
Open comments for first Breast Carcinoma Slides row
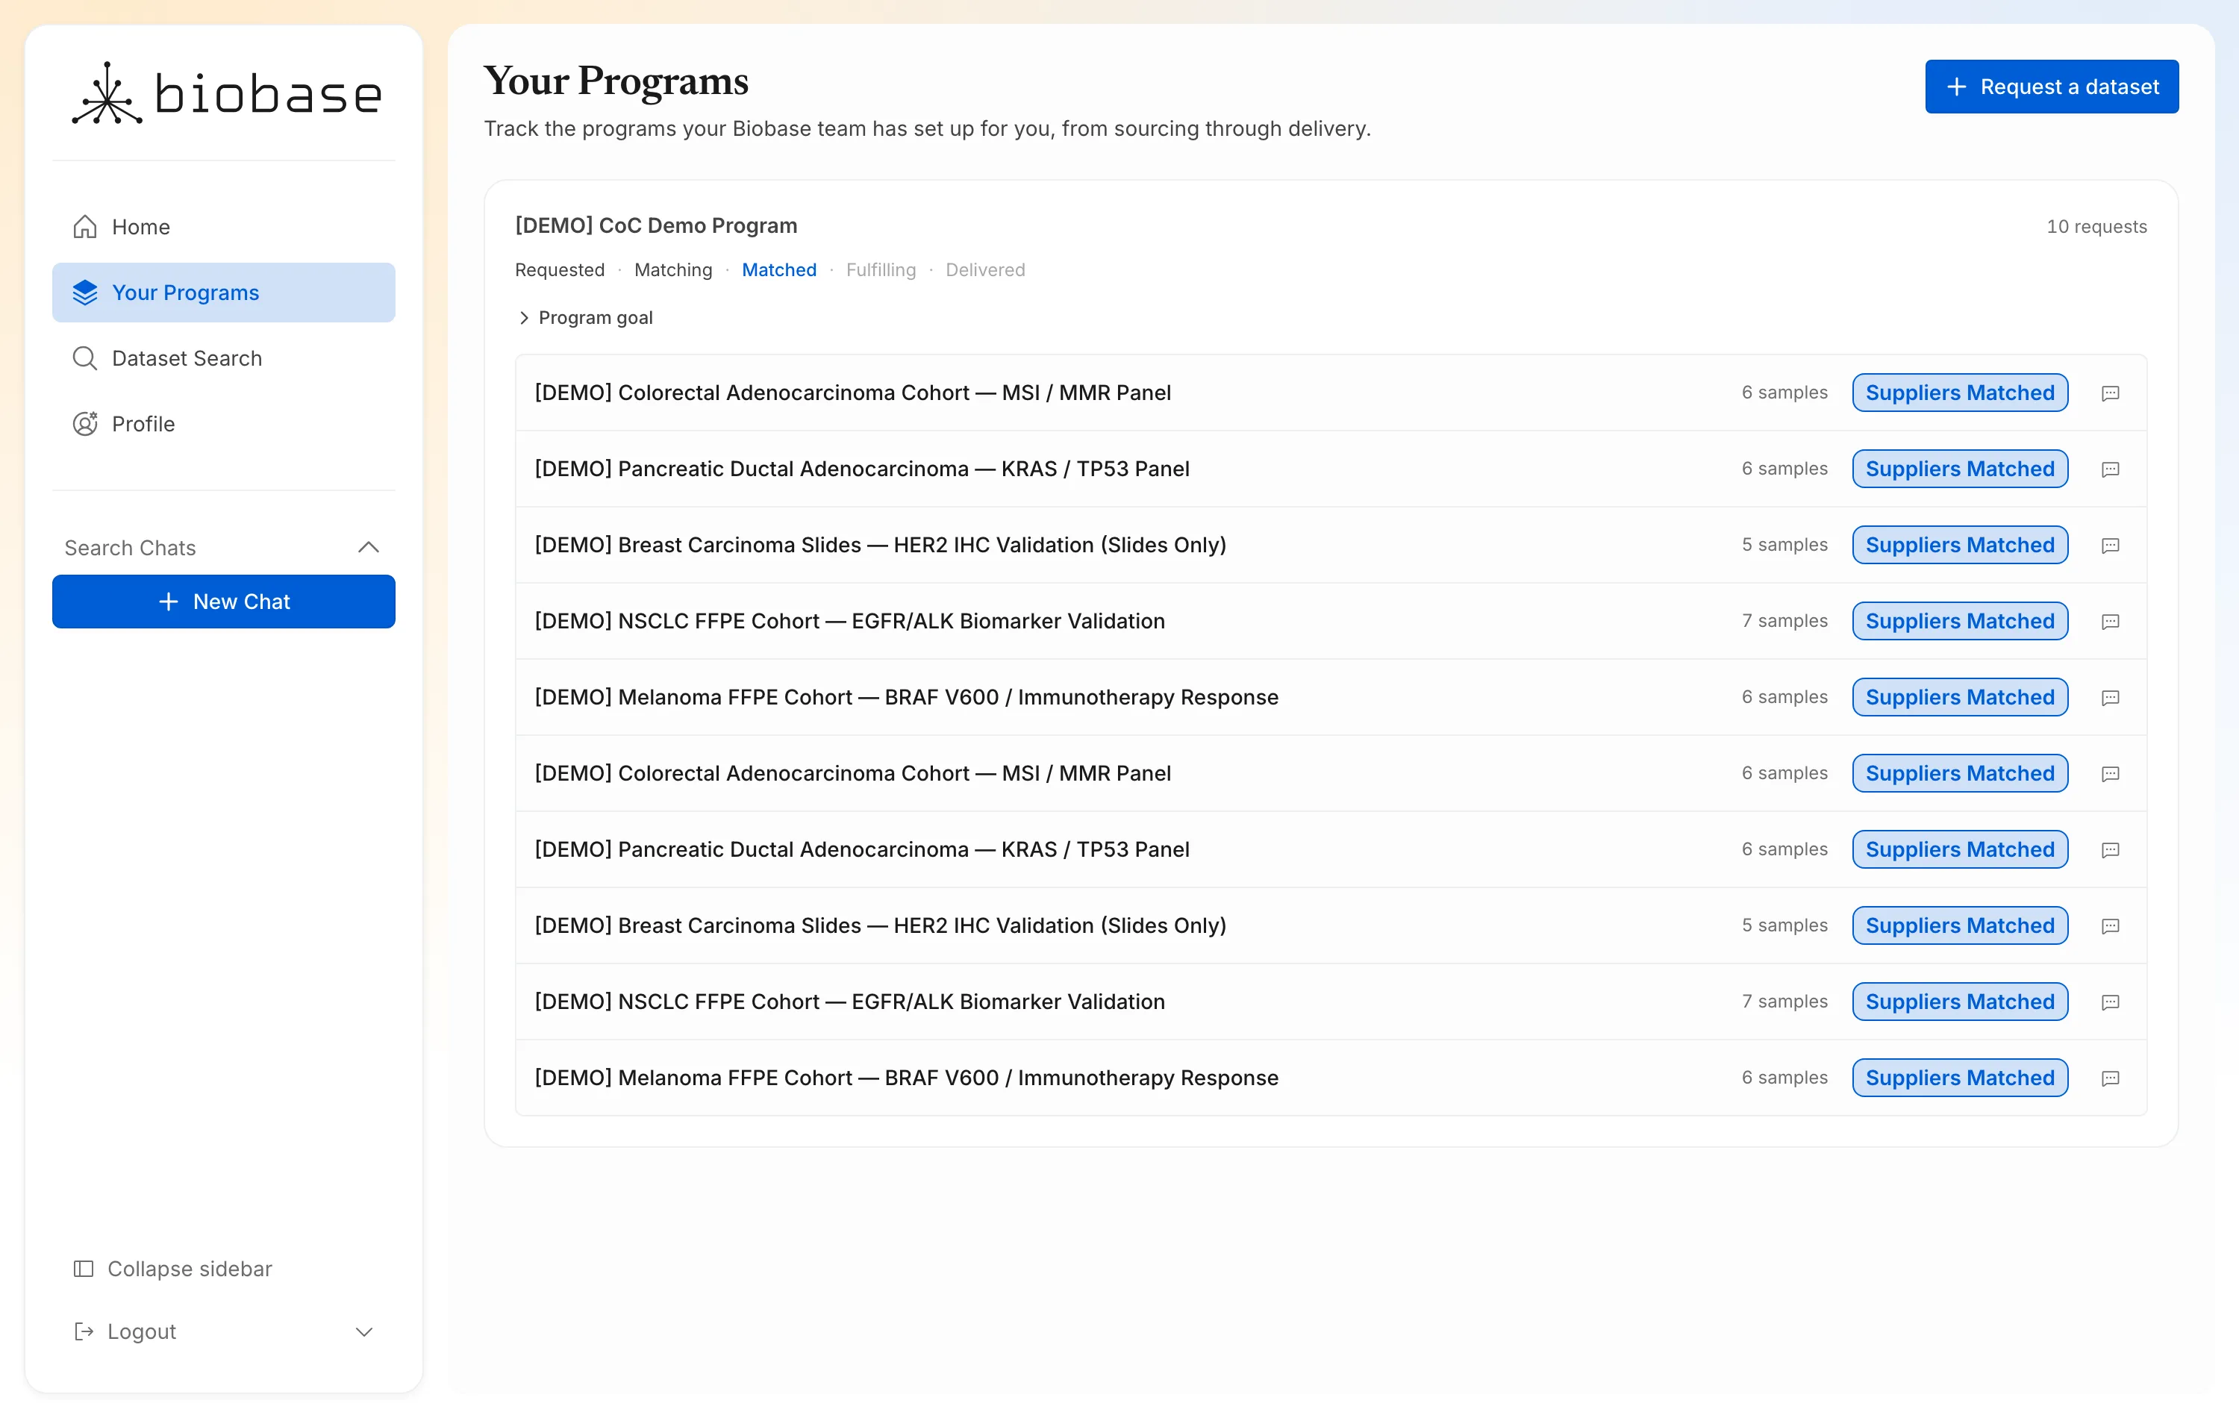pyautogui.click(x=2110, y=545)
